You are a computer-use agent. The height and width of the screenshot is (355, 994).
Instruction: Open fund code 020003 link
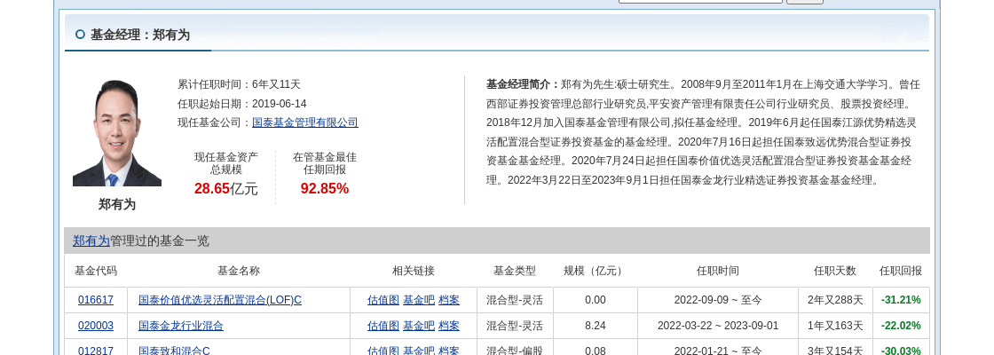point(96,326)
